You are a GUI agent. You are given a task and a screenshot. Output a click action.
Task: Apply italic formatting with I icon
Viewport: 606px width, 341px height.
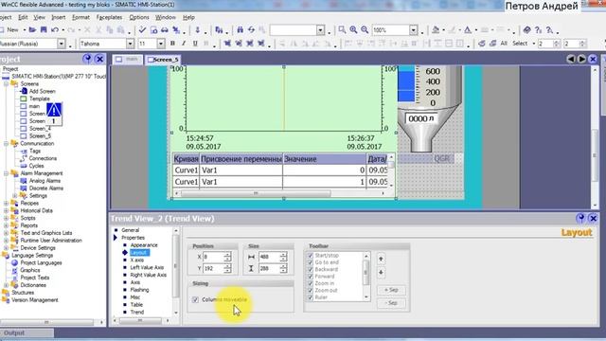[184, 44]
